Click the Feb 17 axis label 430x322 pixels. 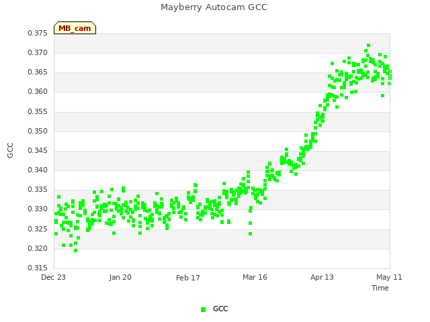pos(188,278)
